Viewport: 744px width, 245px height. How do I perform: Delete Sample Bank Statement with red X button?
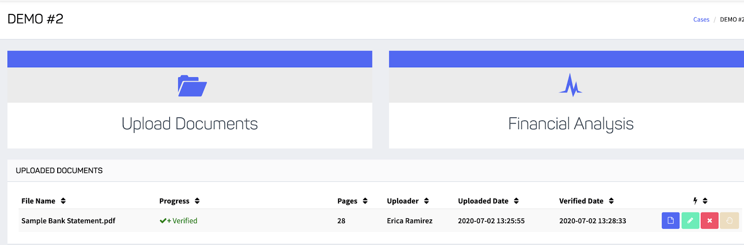710,220
